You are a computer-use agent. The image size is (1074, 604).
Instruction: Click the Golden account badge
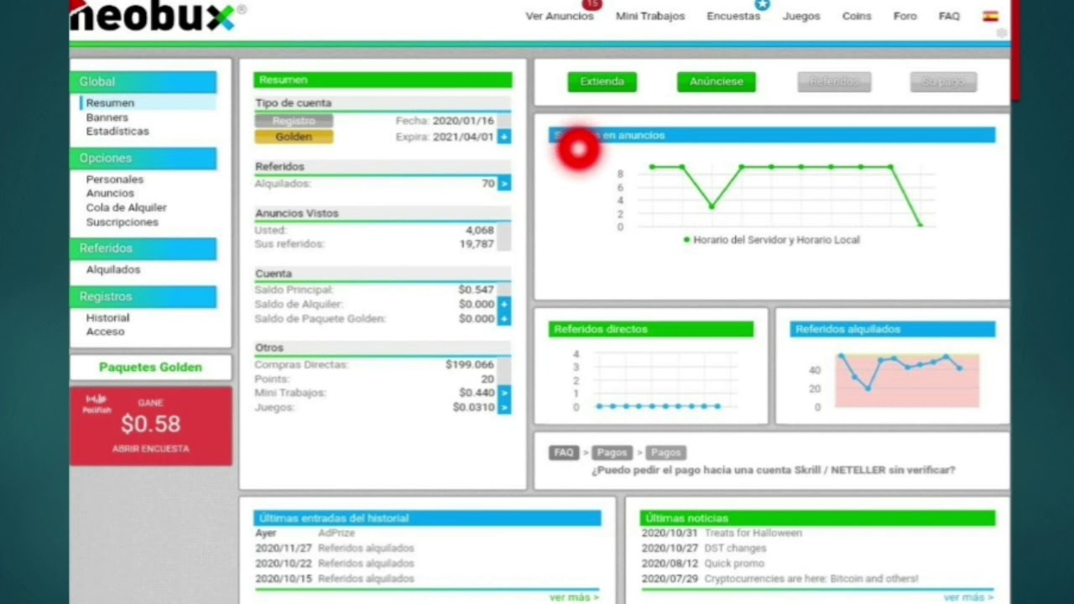(x=294, y=137)
